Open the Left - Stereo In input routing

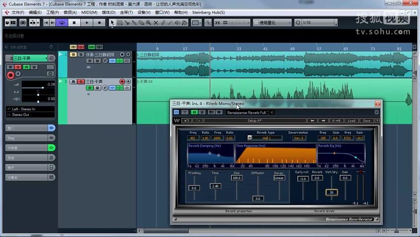pos(30,109)
